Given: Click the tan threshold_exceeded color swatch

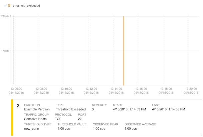Looking at the screenshot, I should [9, 6].
